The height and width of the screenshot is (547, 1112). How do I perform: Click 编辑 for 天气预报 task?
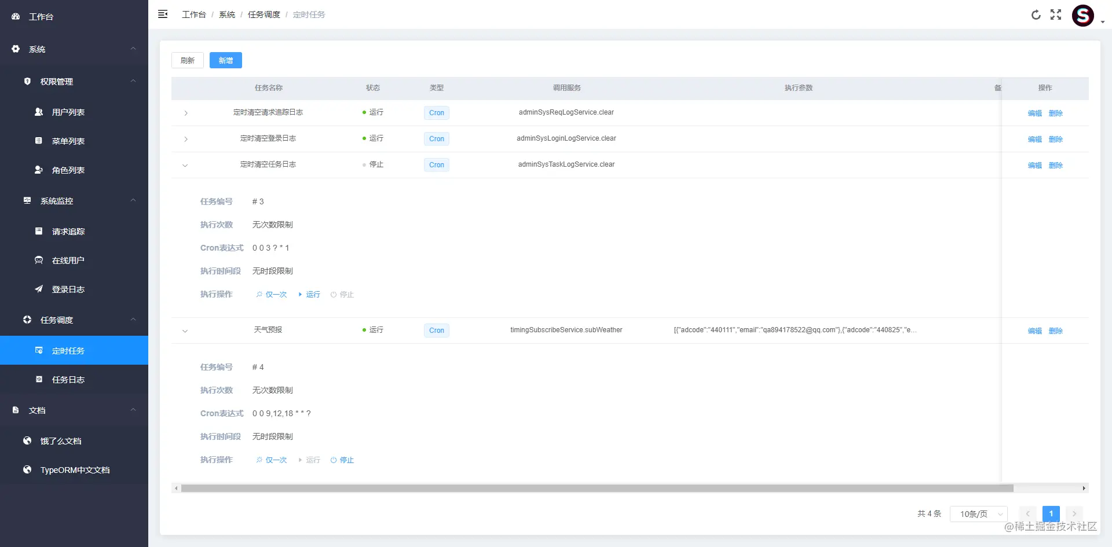click(1035, 331)
